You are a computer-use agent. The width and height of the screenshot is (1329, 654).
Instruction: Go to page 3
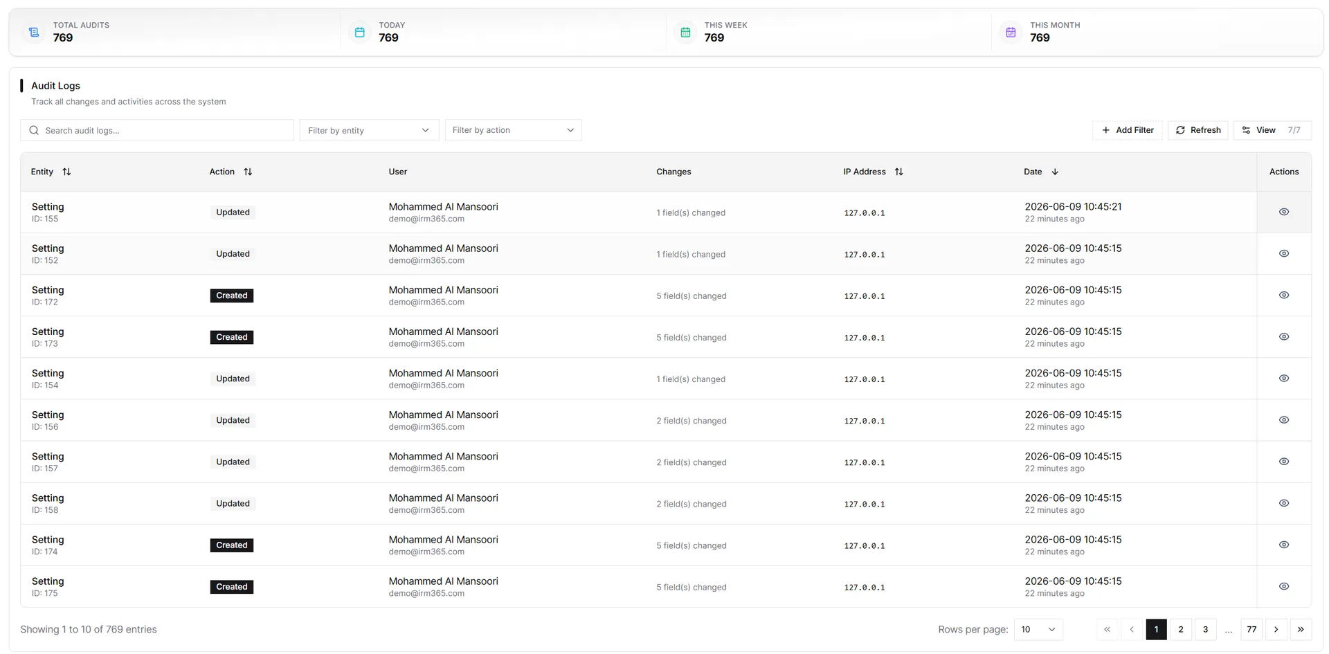point(1205,629)
